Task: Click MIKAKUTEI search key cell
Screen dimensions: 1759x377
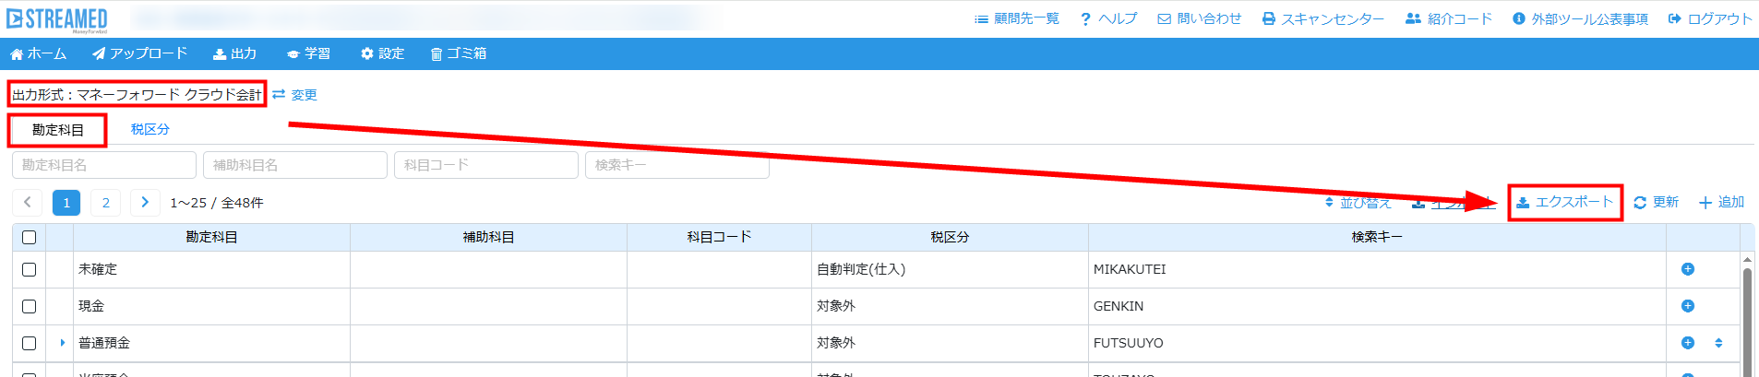Action: [x=1377, y=269]
